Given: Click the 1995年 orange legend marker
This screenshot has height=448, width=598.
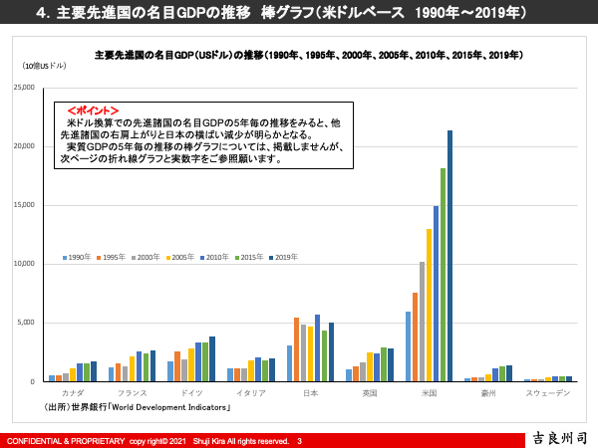Looking at the screenshot, I should [99, 257].
